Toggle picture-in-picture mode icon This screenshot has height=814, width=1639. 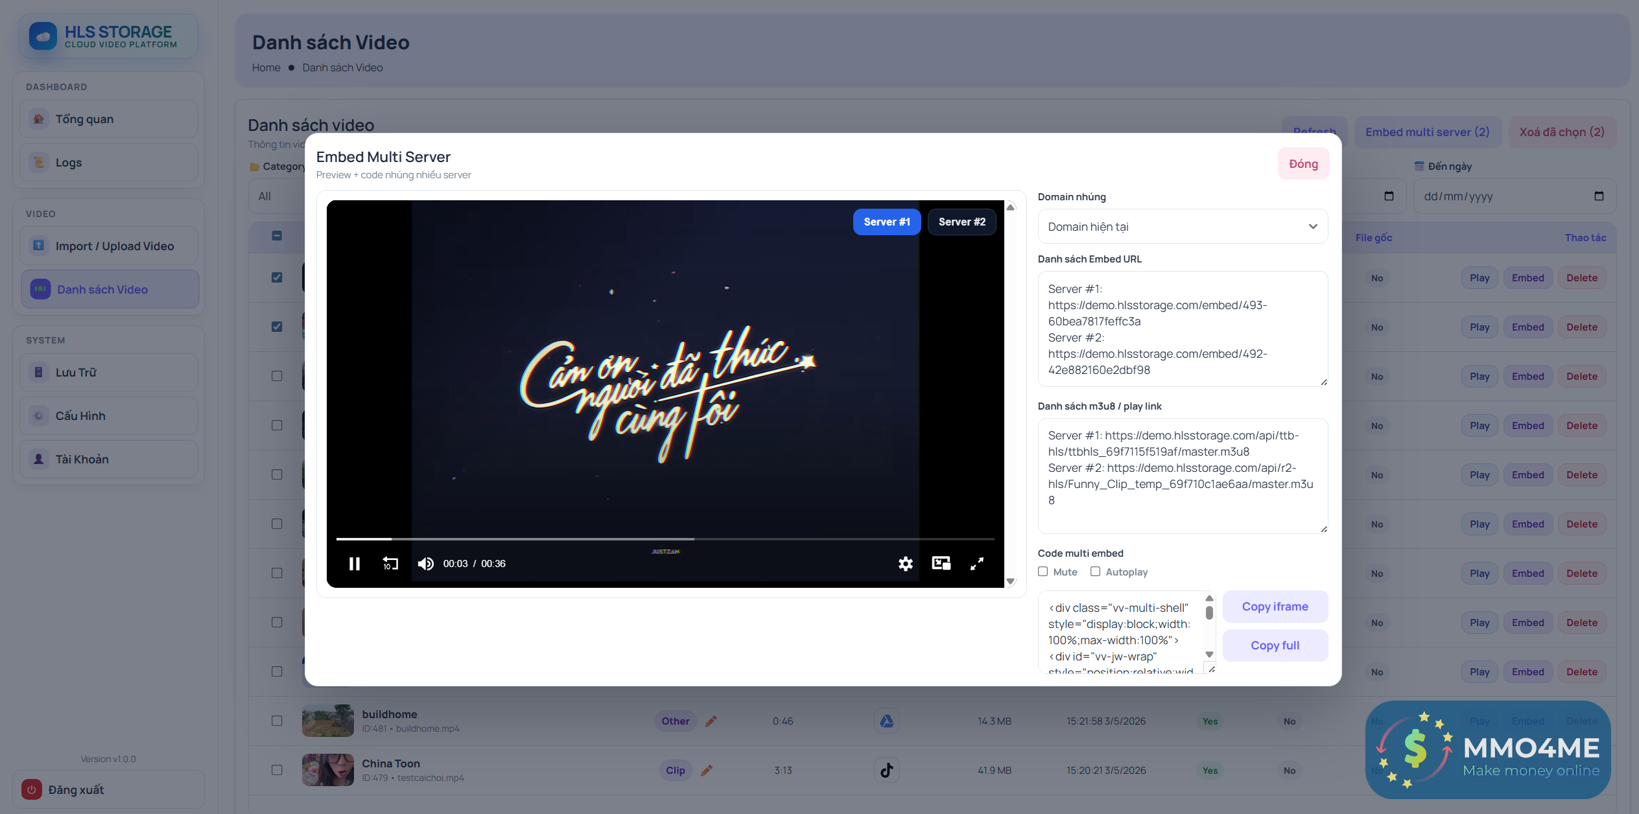(x=941, y=563)
